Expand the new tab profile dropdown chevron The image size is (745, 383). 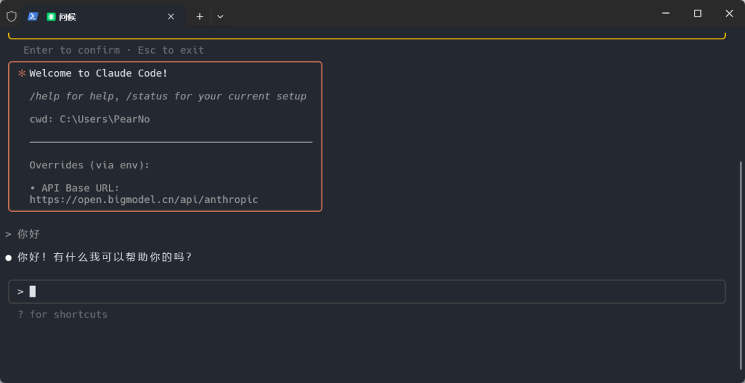(221, 17)
